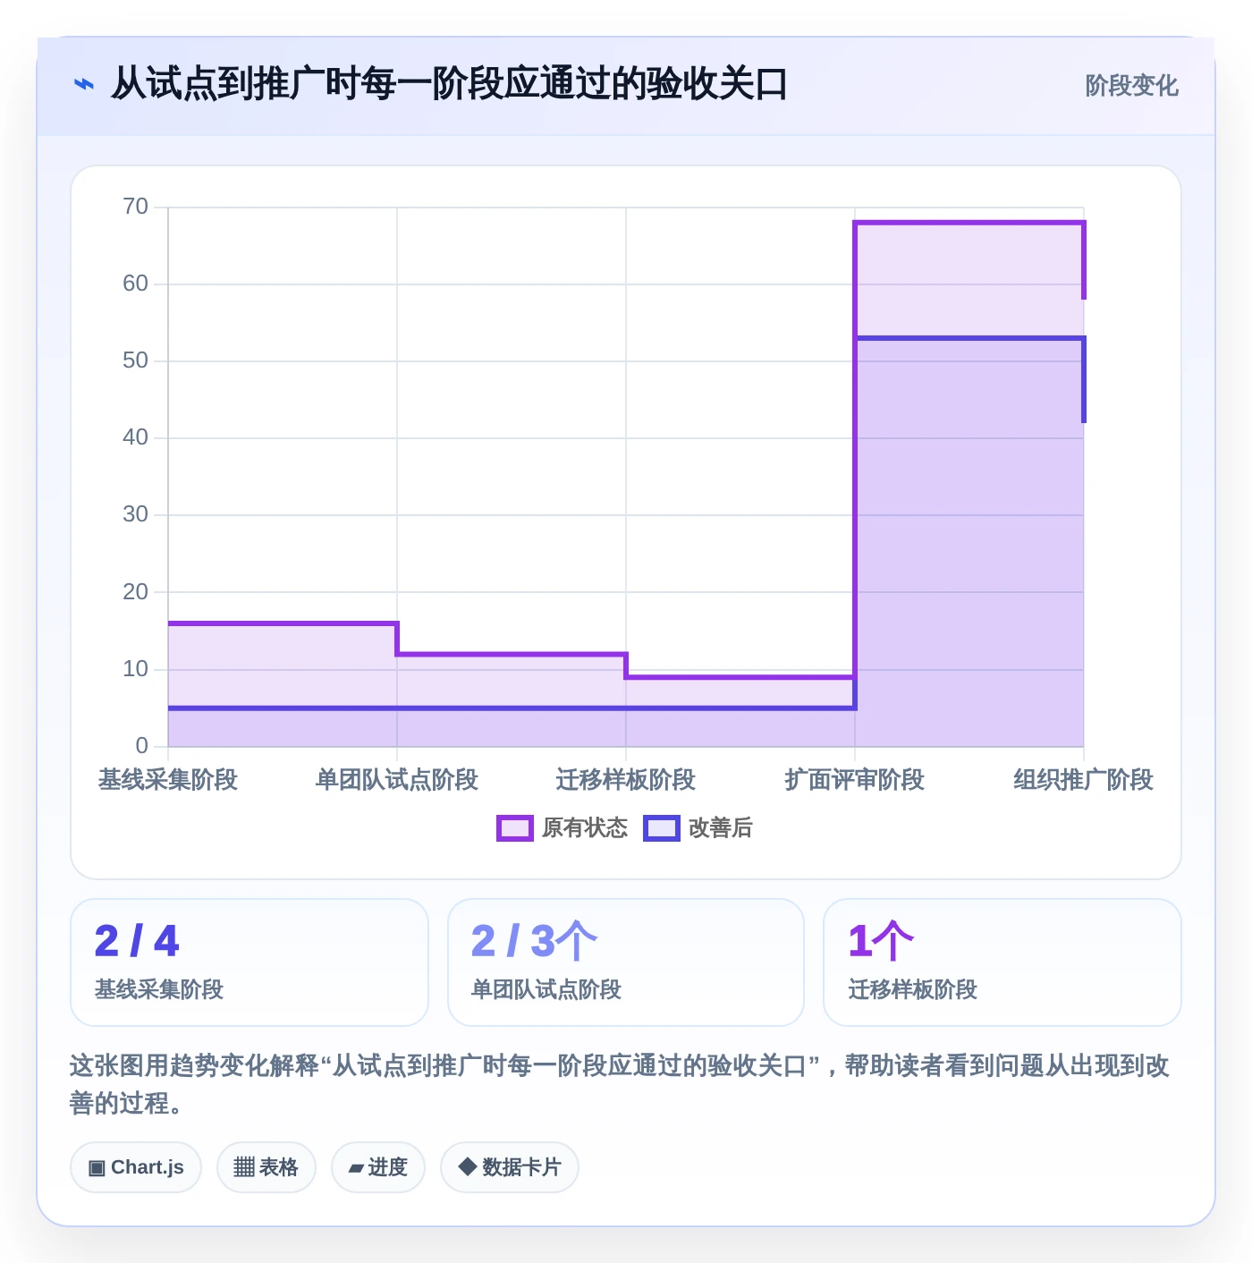Click the diamond icon in 数据卡片 chip
Viewport: 1252px width, 1263px height.
pyautogui.click(x=467, y=1166)
